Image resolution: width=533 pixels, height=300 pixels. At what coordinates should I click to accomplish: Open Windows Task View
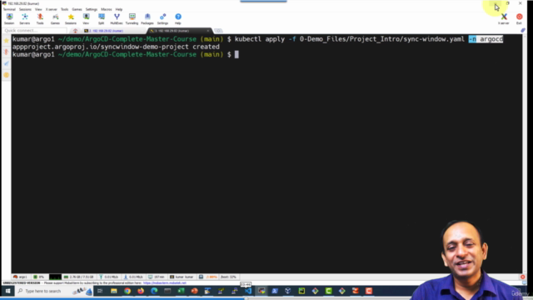(100, 291)
